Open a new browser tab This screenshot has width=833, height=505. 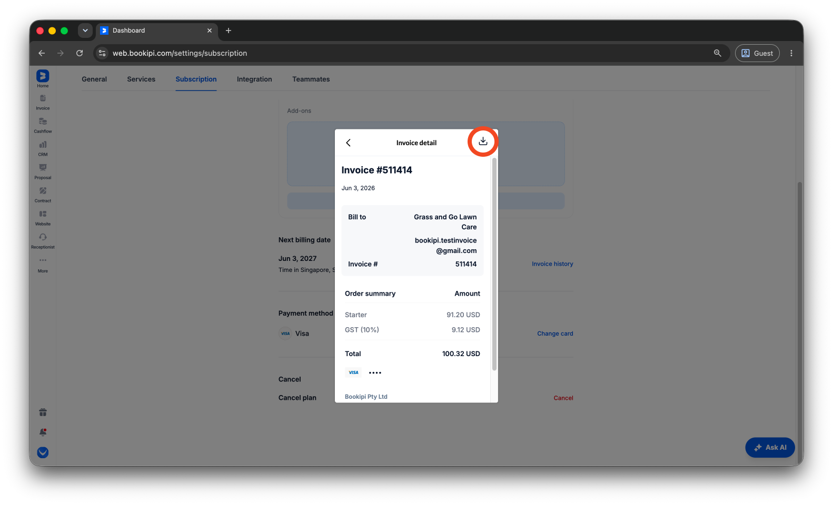229,31
